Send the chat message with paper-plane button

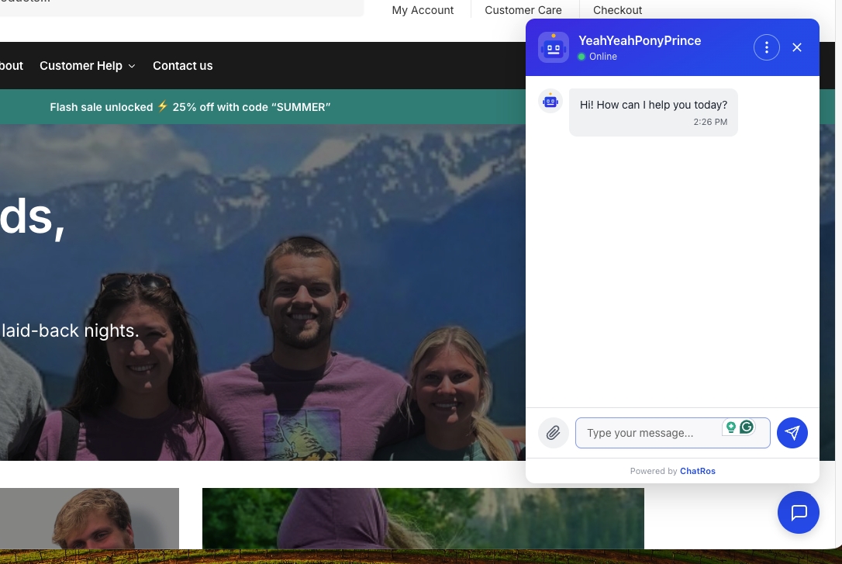click(x=792, y=433)
